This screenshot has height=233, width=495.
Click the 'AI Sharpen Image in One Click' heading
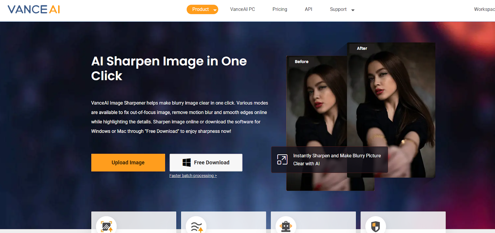(x=169, y=69)
